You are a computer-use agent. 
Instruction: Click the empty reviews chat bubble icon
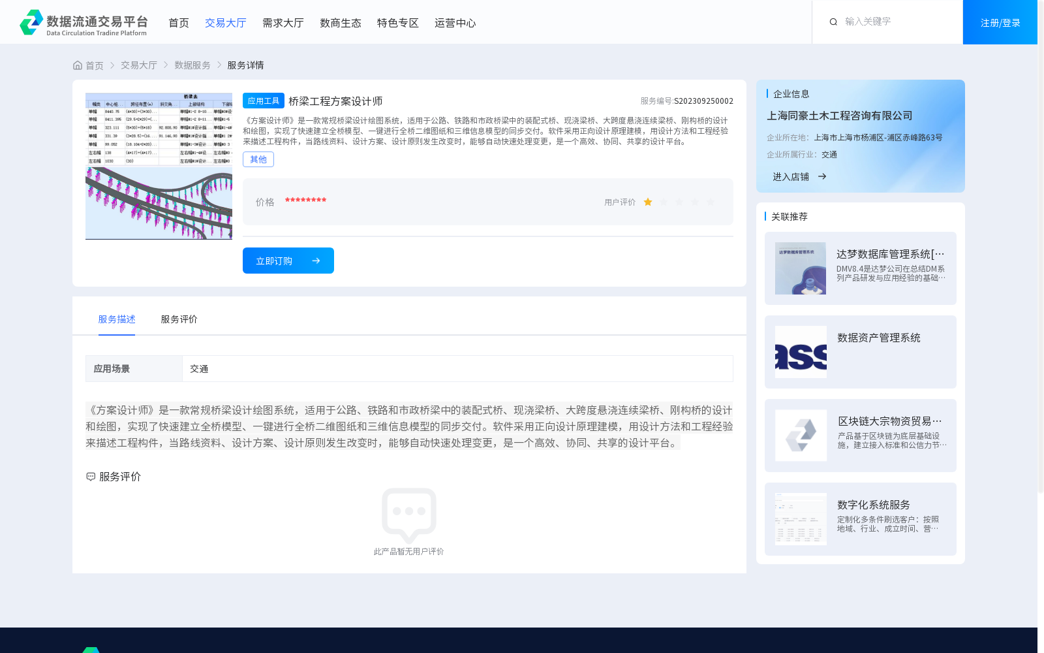point(409,515)
